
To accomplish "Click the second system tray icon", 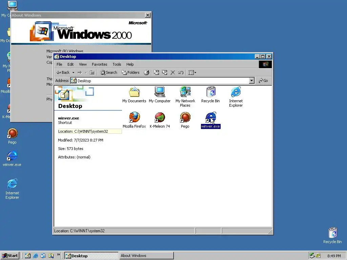I will coord(318,256).
